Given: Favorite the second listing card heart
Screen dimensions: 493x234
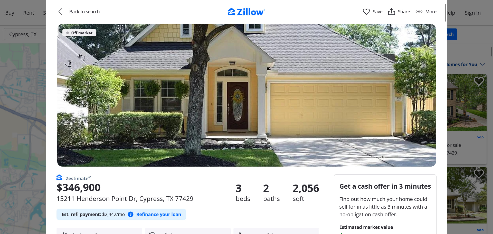Looking at the screenshot, I should pos(479,174).
